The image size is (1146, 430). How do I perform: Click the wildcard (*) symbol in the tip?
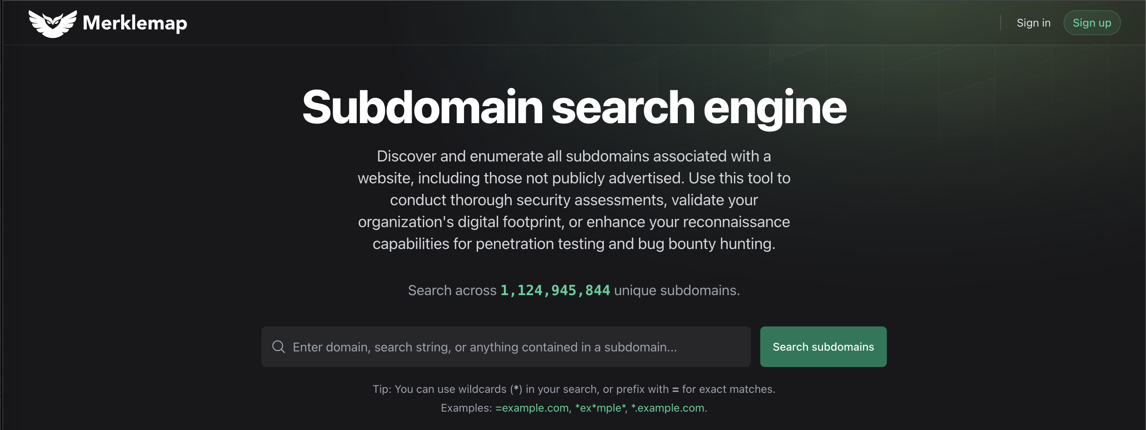[516, 389]
